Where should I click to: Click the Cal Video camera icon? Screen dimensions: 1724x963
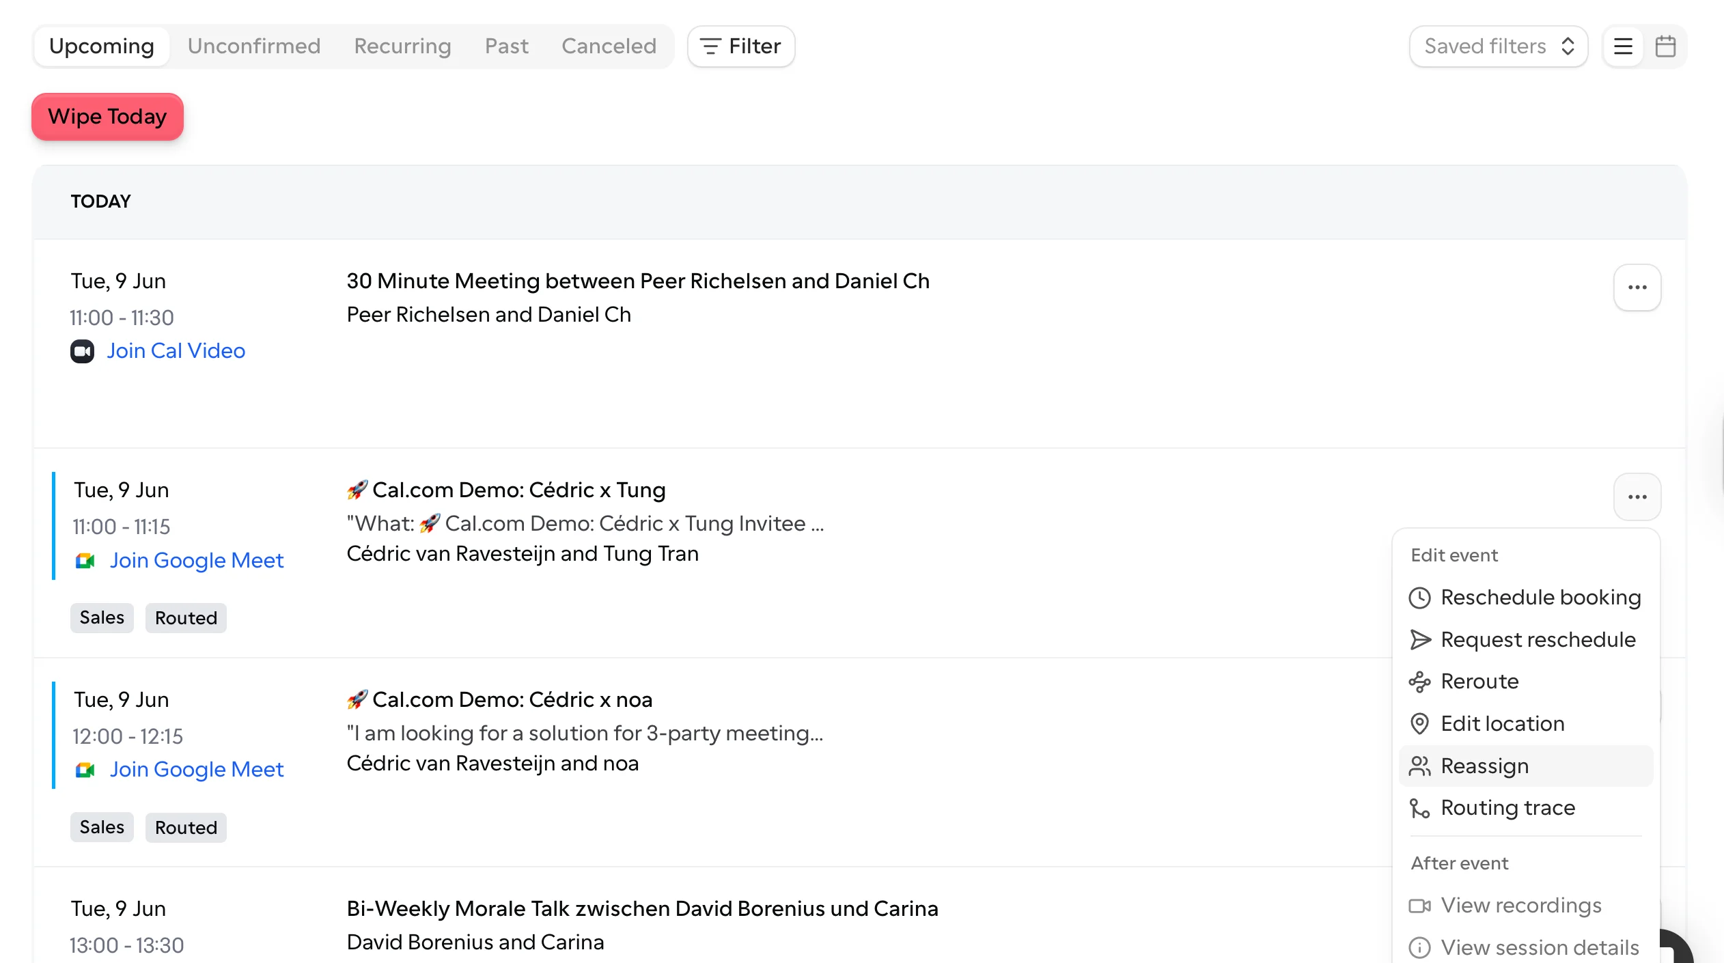82,351
